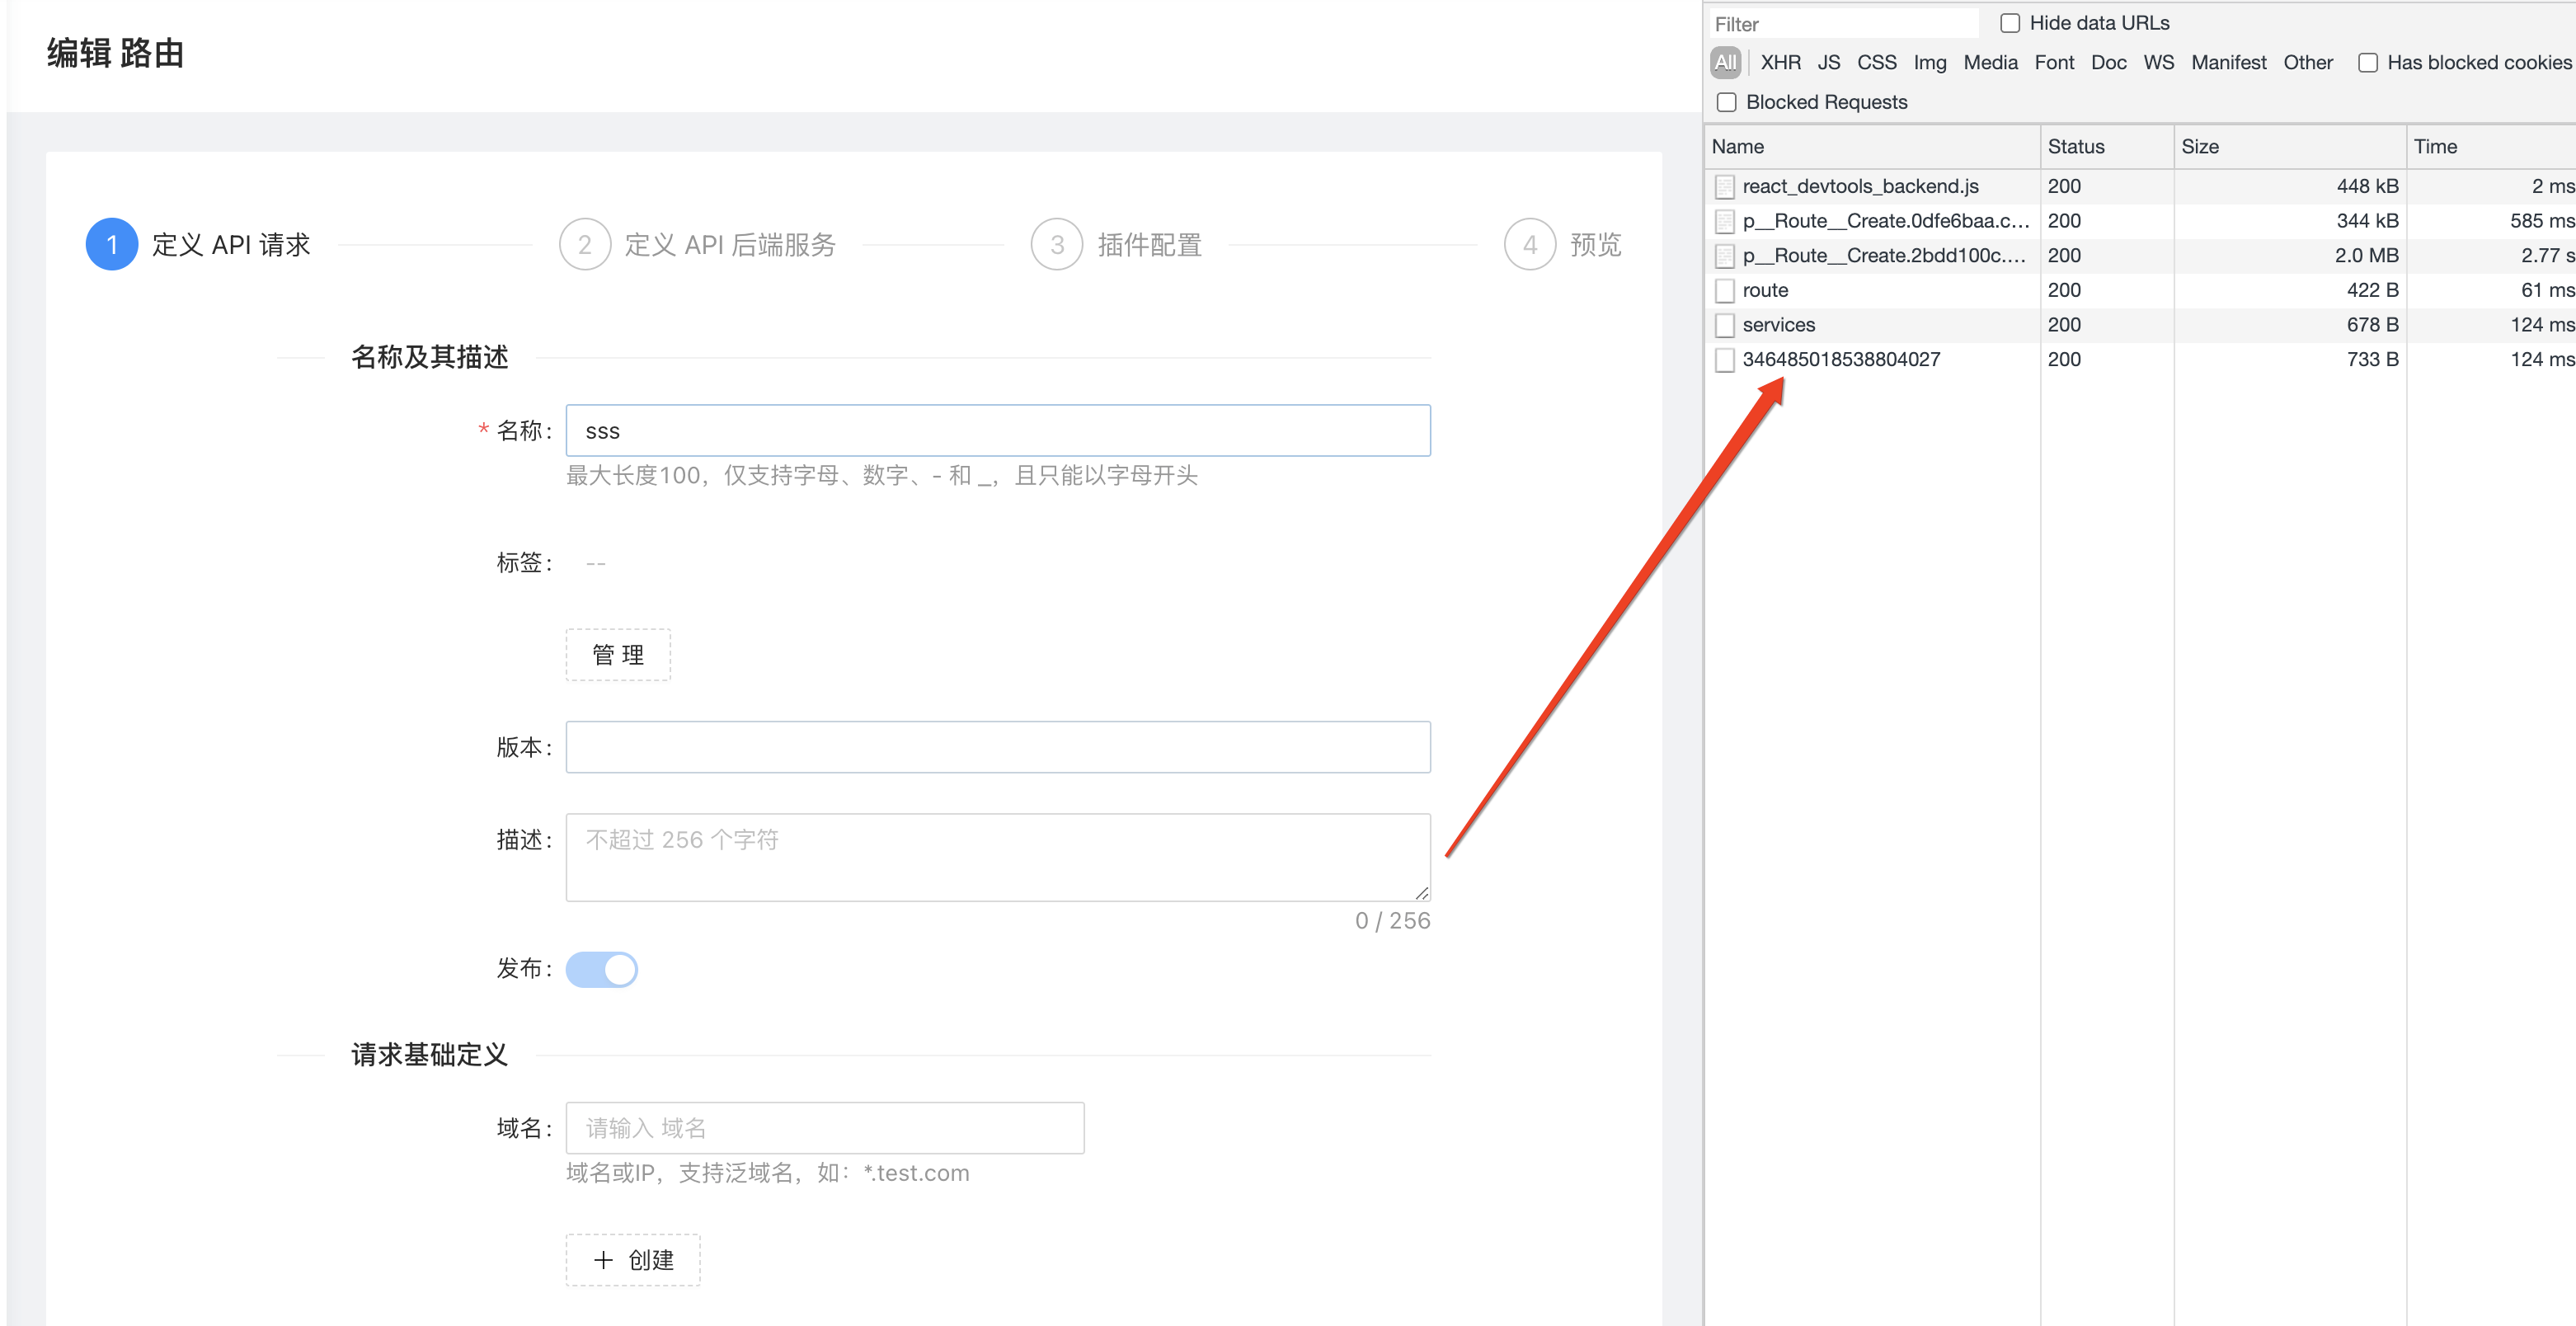Filter network requests by XHR
The height and width of the screenshot is (1326, 2576).
1780,63
